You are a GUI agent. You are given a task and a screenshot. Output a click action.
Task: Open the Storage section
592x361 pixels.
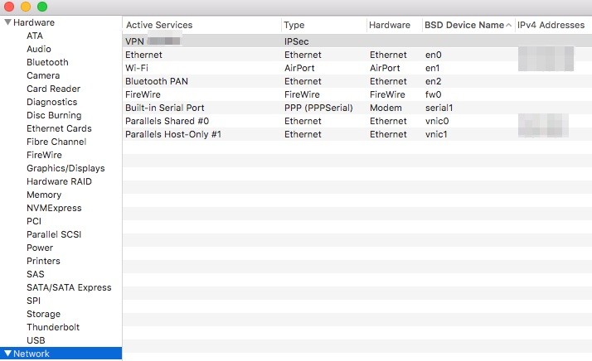(43, 314)
